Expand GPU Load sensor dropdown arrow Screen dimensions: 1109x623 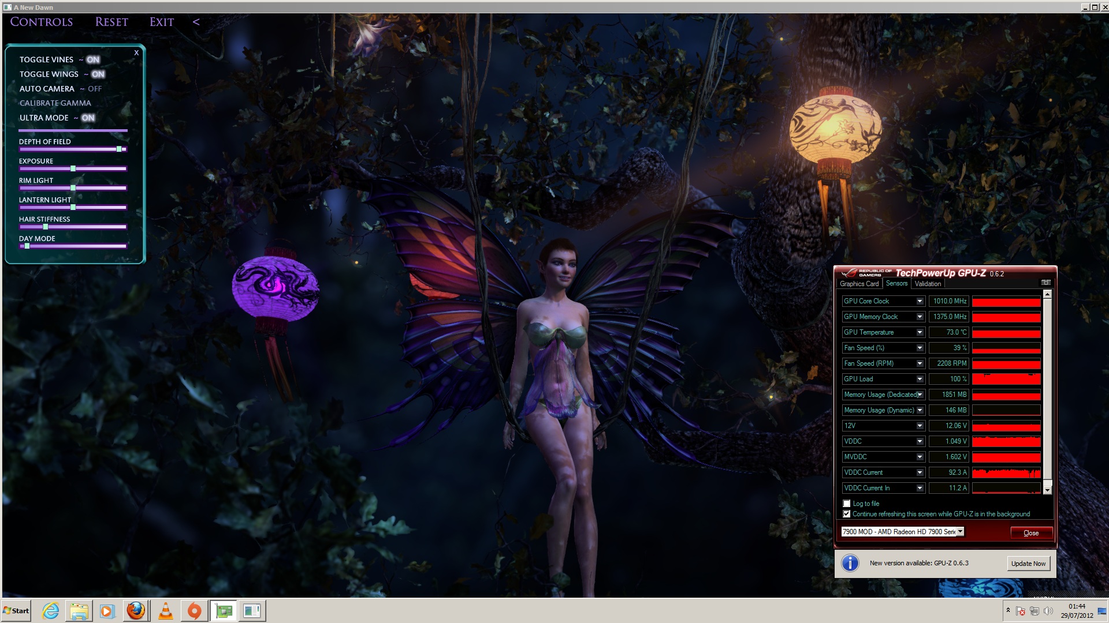[x=920, y=379]
